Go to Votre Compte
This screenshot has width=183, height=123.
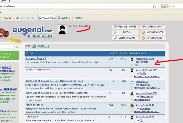click(x=125, y=38)
